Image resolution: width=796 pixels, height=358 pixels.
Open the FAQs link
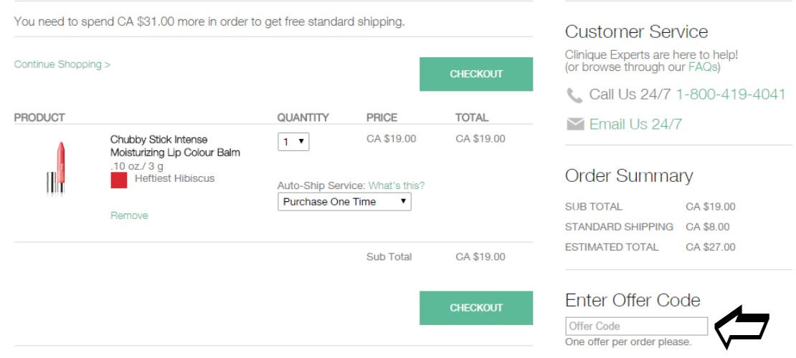click(703, 67)
